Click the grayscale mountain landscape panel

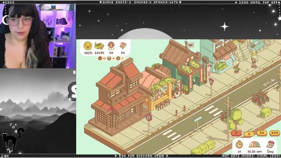38,111
